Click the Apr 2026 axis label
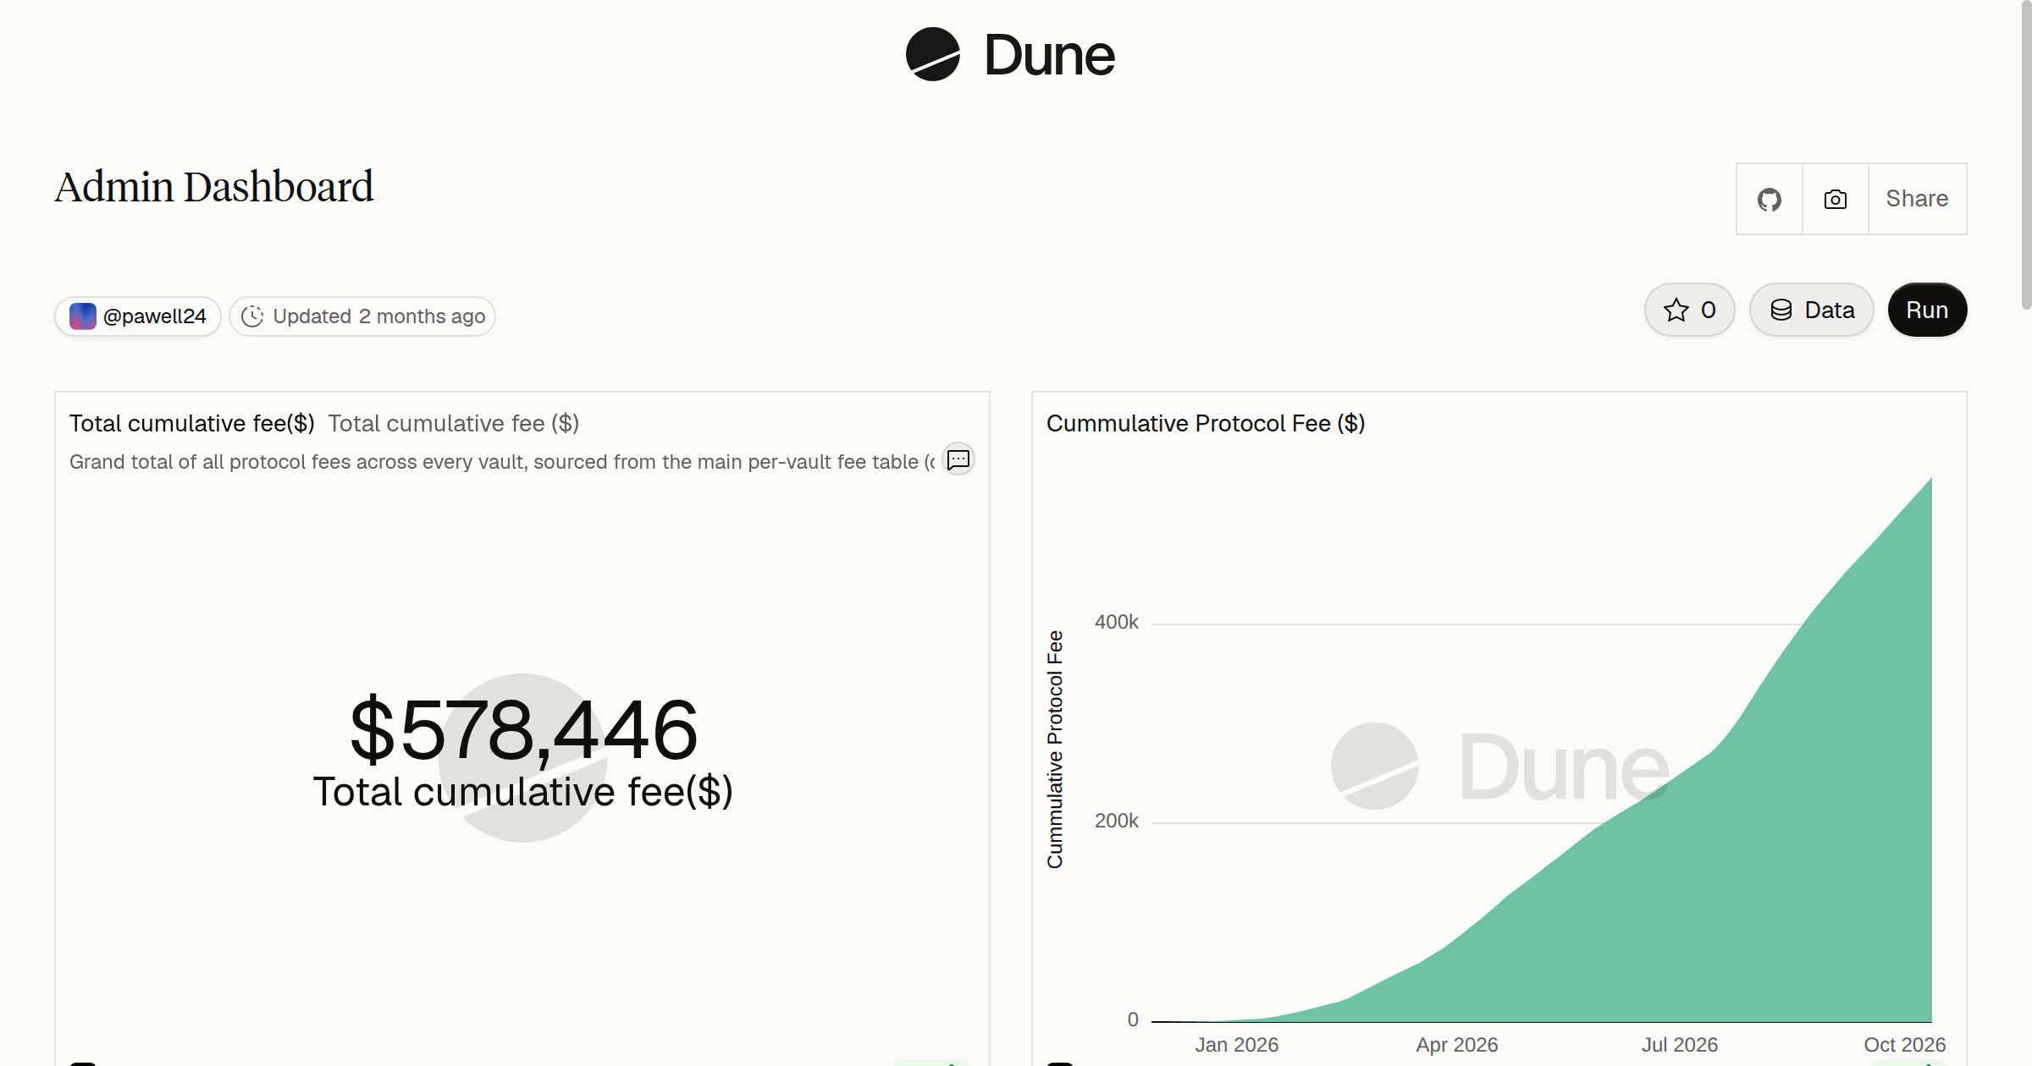Viewport: 2032px width, 1066px height. [1457, 1045]
